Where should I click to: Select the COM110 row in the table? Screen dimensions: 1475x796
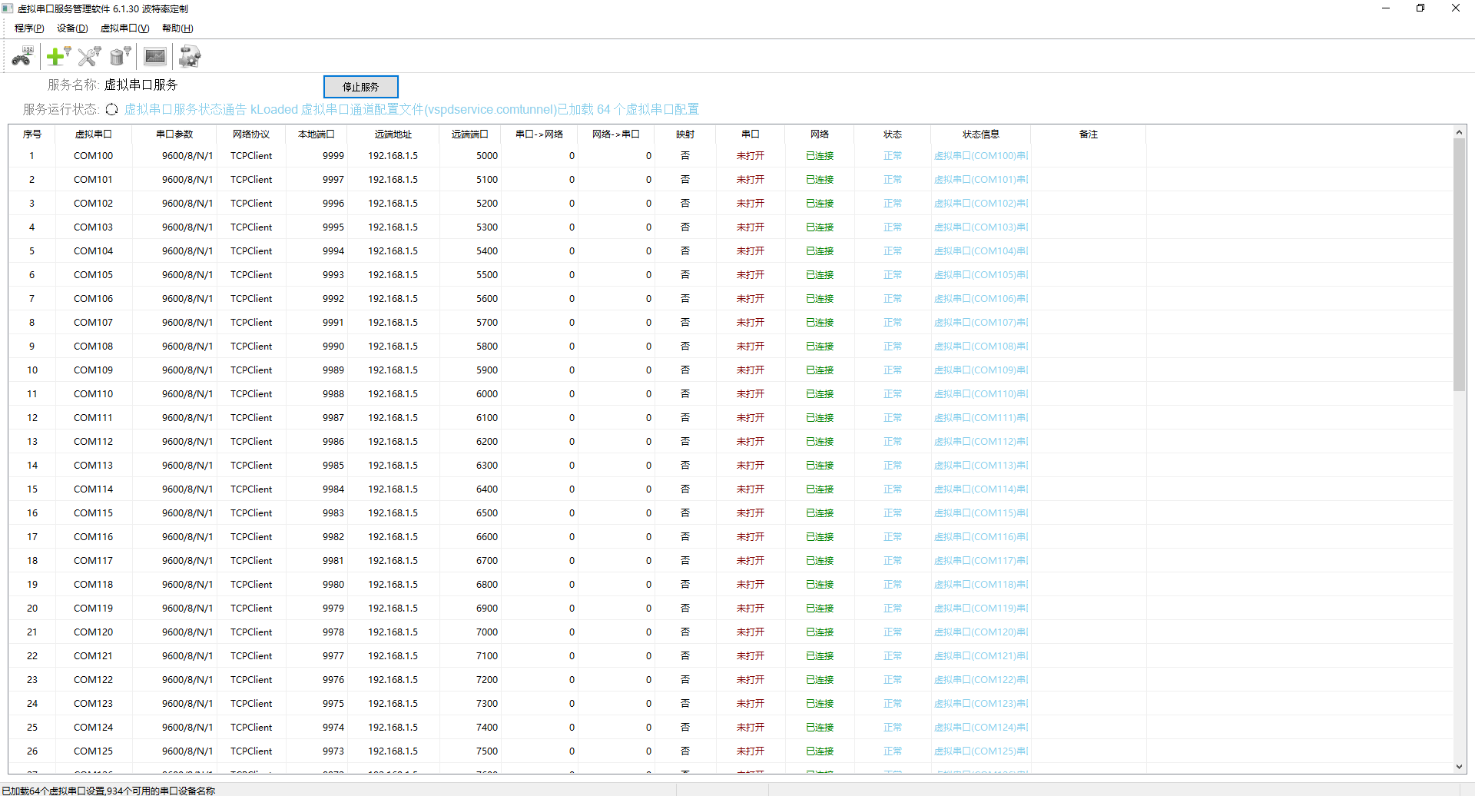(93, 394)
